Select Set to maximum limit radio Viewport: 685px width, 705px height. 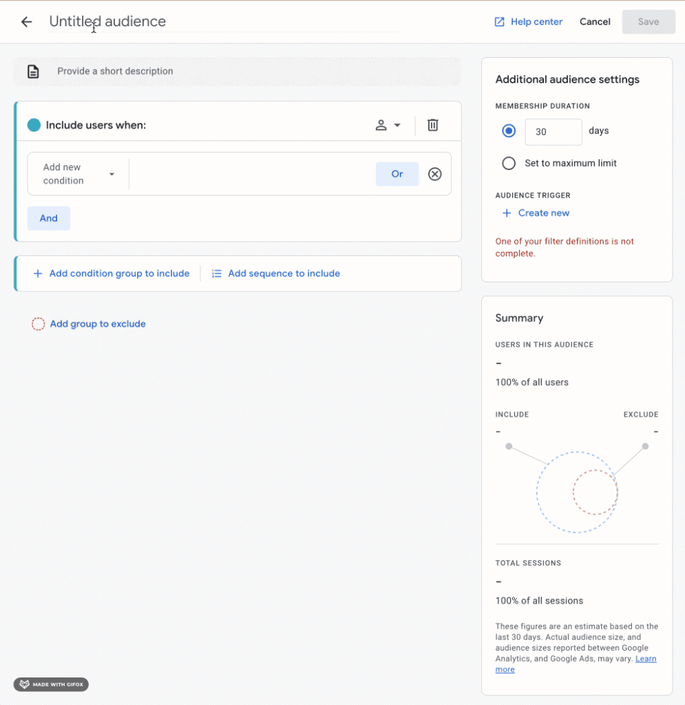509,164
